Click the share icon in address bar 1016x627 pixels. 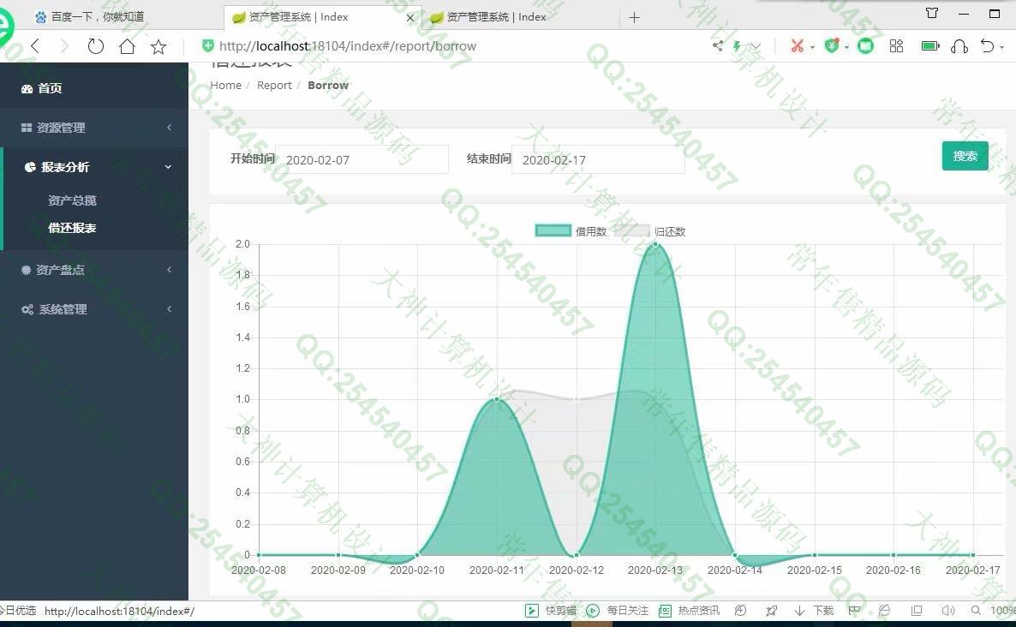click(717, 45)
